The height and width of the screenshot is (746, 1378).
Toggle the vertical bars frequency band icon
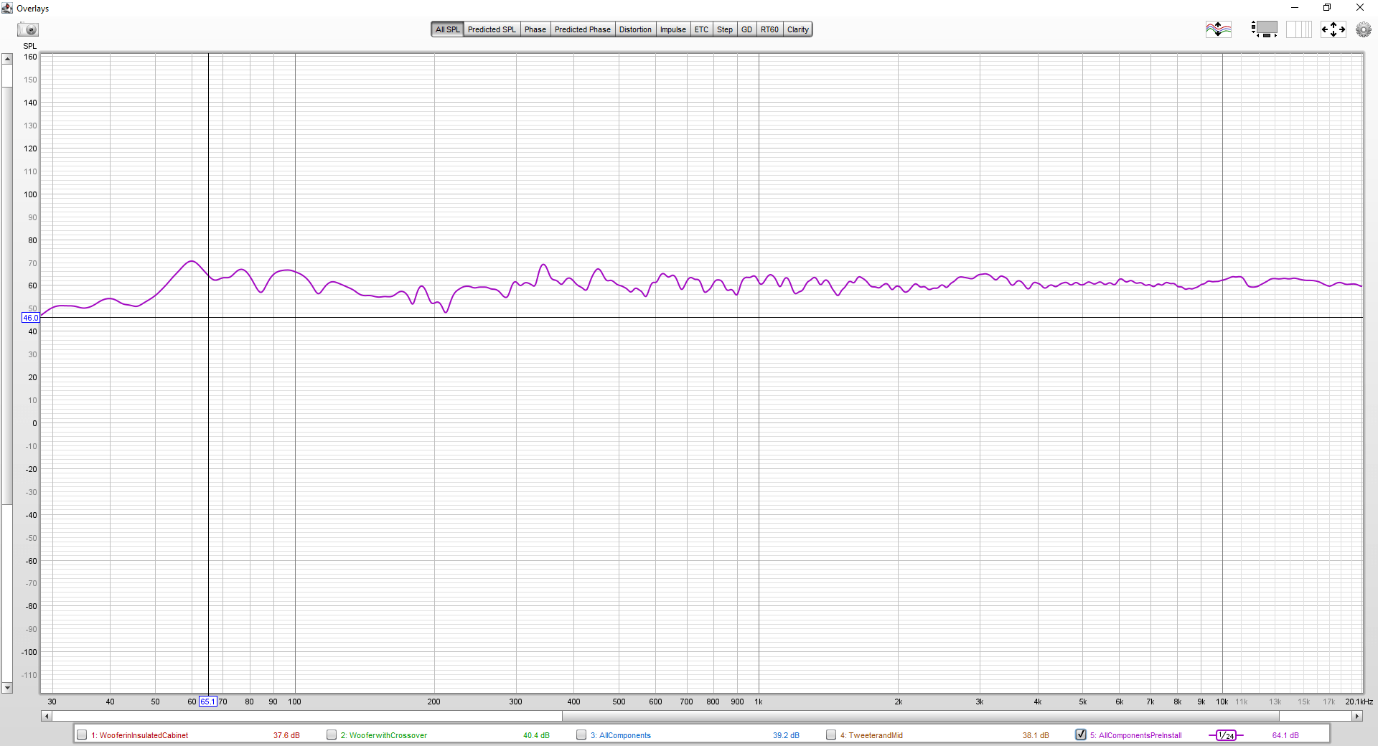pyautogui.click(x=1298, y=29)
